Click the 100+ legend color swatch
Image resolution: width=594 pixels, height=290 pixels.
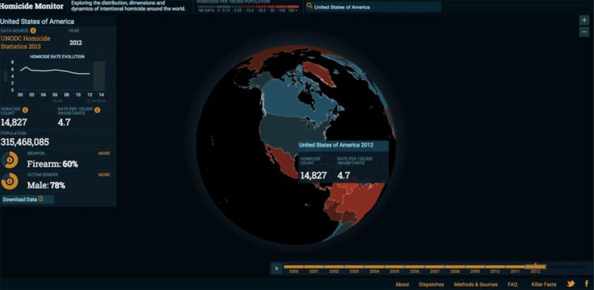tap(293, 7)
